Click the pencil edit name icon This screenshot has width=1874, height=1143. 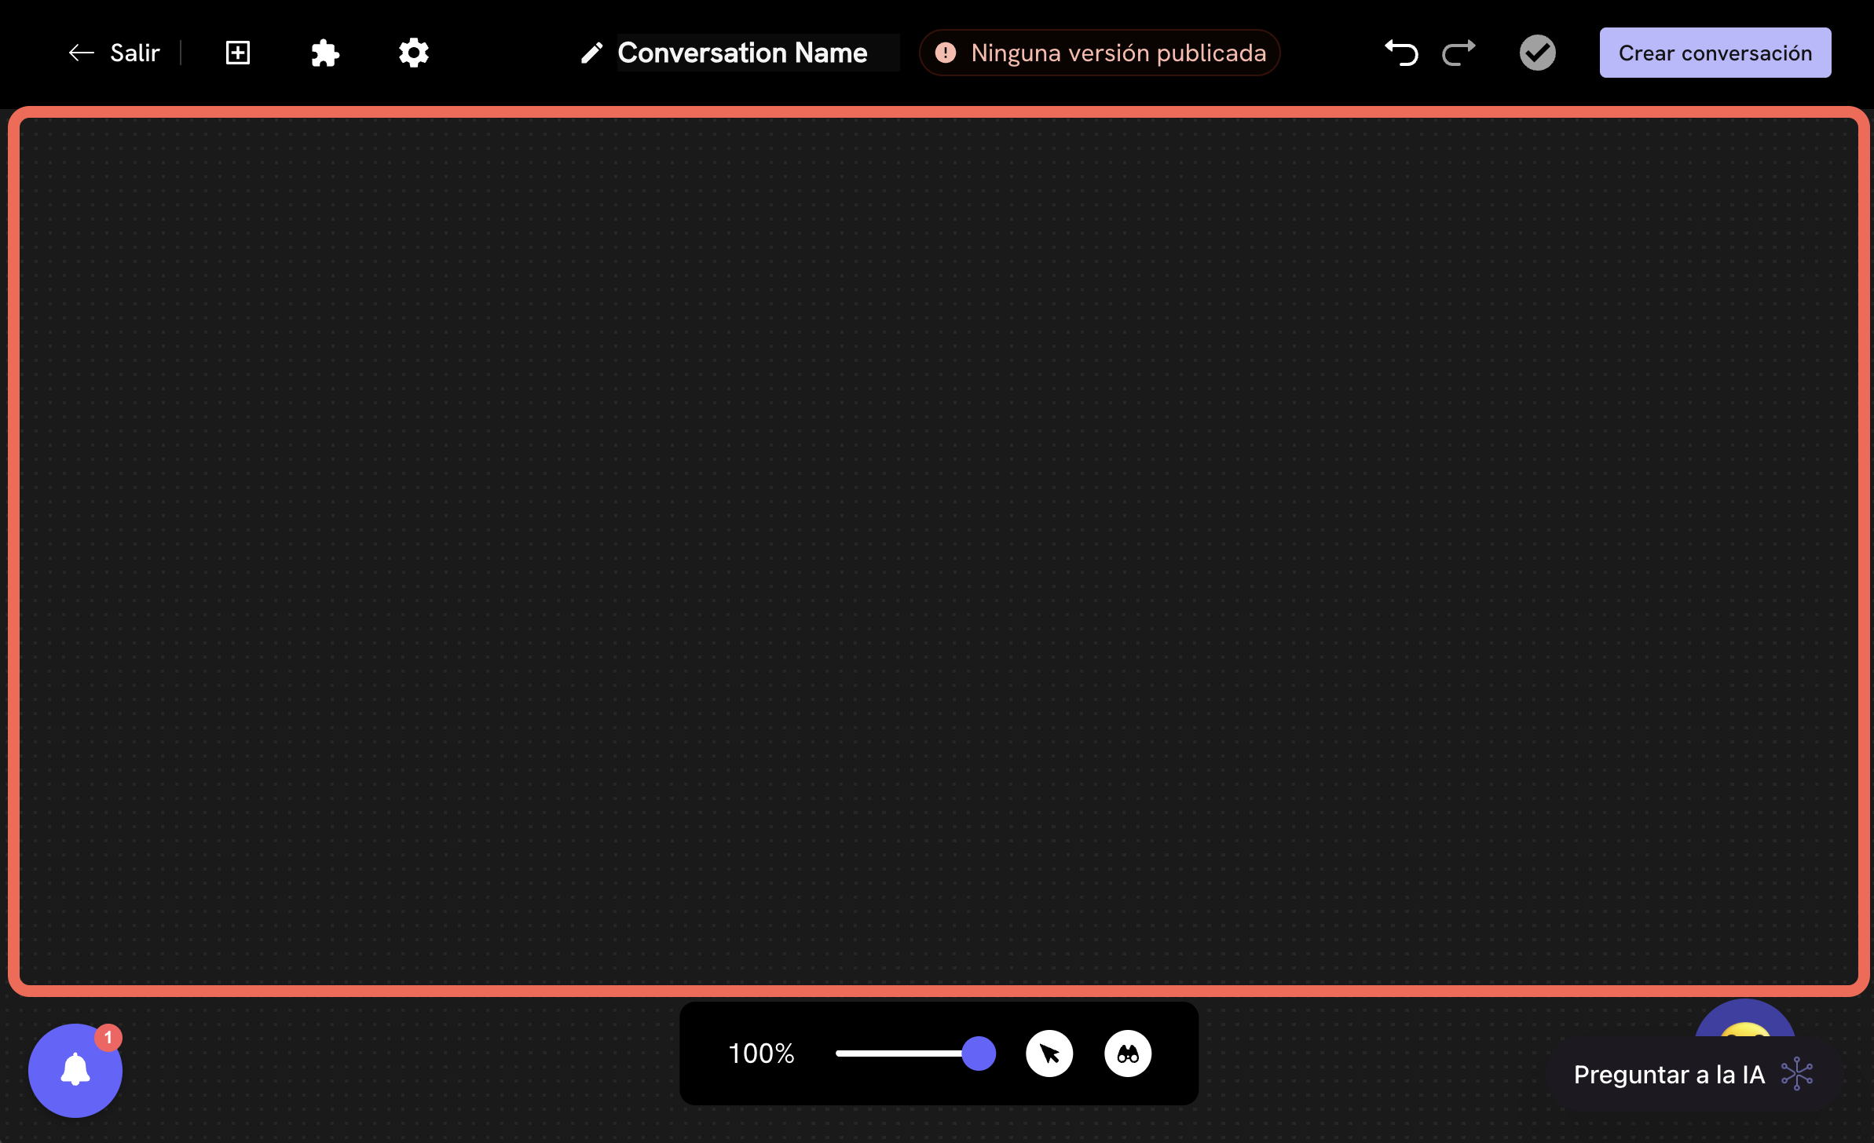tap(591, 53)
